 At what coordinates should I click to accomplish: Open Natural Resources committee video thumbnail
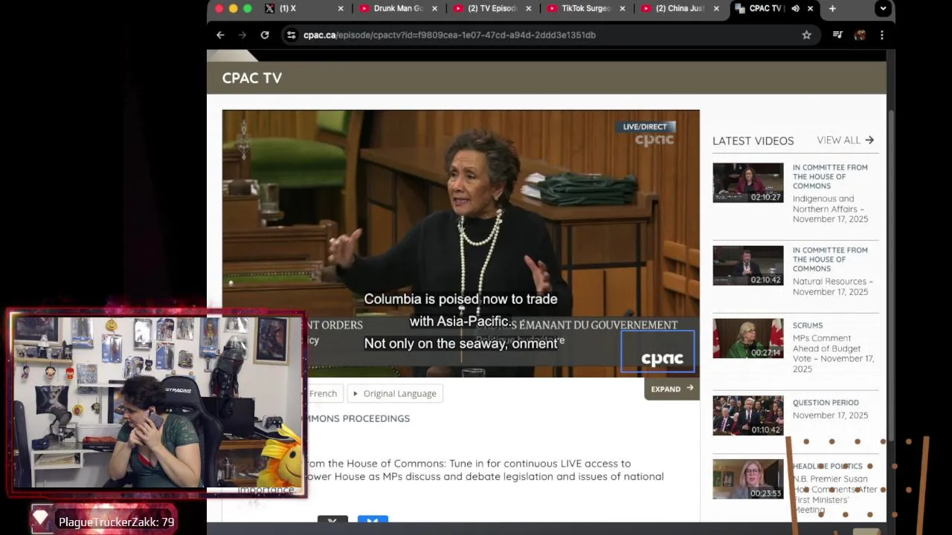[747, 265]
